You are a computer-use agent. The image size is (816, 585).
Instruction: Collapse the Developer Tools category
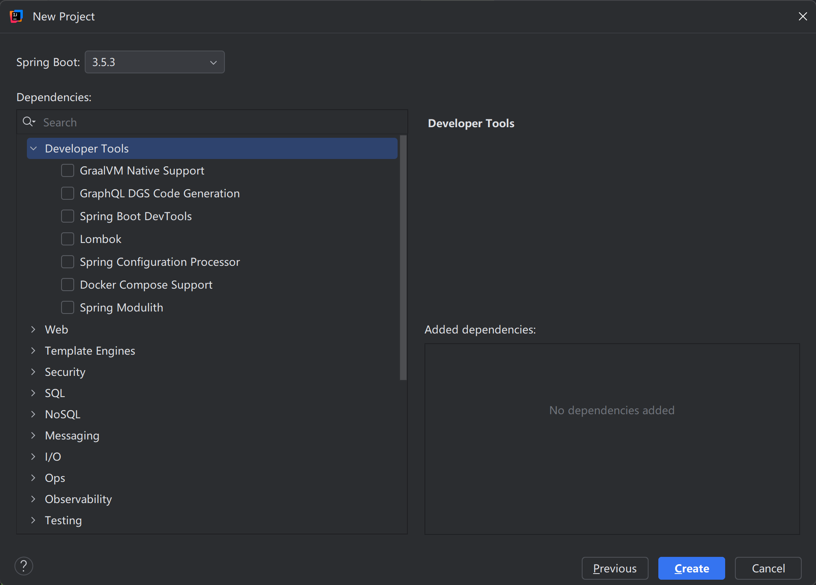coord(34,148)
